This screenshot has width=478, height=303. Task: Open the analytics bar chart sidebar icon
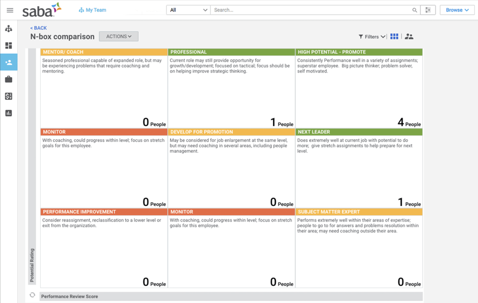9,113
